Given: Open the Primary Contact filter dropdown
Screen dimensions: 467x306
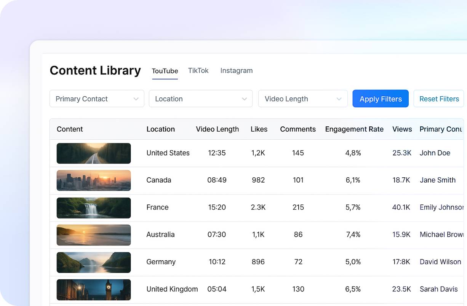Looking at the screenshot, I should [97, 99].
